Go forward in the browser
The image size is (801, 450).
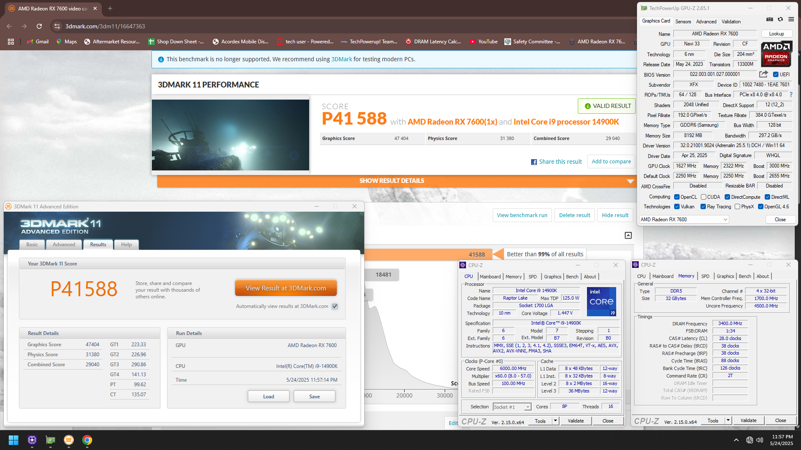pos(24,26)
